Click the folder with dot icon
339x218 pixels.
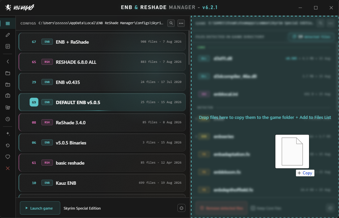7,85
